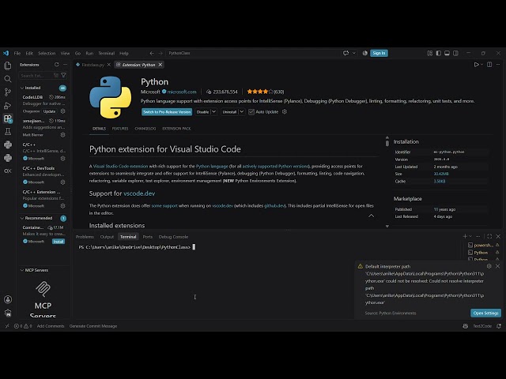Screen dimensions: 506x379
Task: Click Generate Commit Message in status bar
Action: tap(93, 326)
